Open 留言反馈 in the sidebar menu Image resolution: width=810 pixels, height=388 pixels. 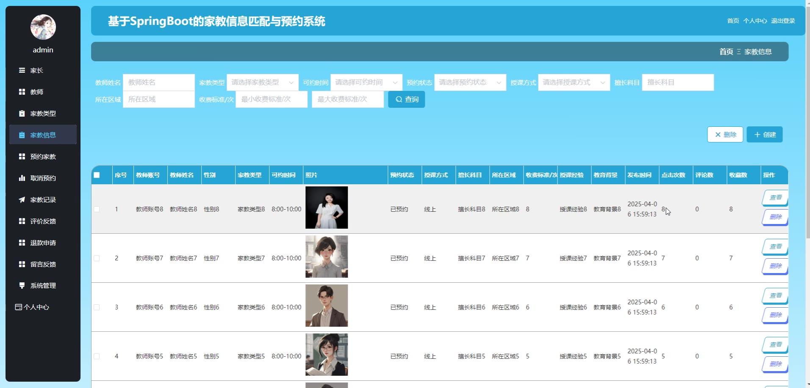(43, 264)
